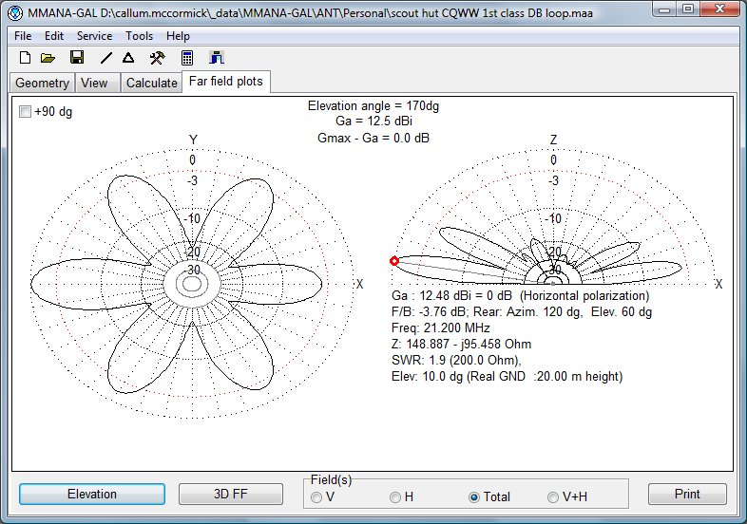
Task: Select the Total field radio button
Action: pos(474,496)
